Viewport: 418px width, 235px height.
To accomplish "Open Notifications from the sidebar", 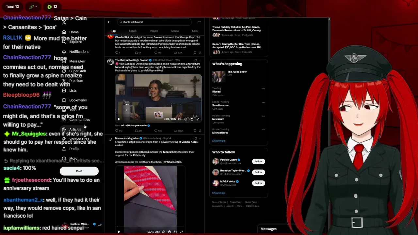I will (75, 52).
